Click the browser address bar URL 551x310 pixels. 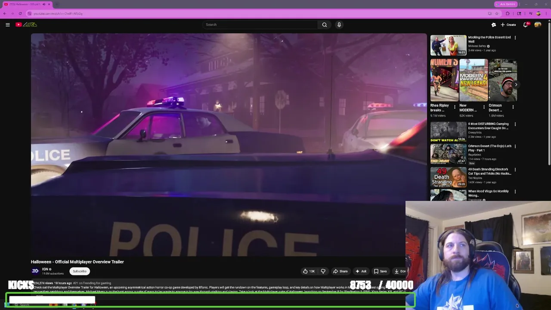pos(58,13)
